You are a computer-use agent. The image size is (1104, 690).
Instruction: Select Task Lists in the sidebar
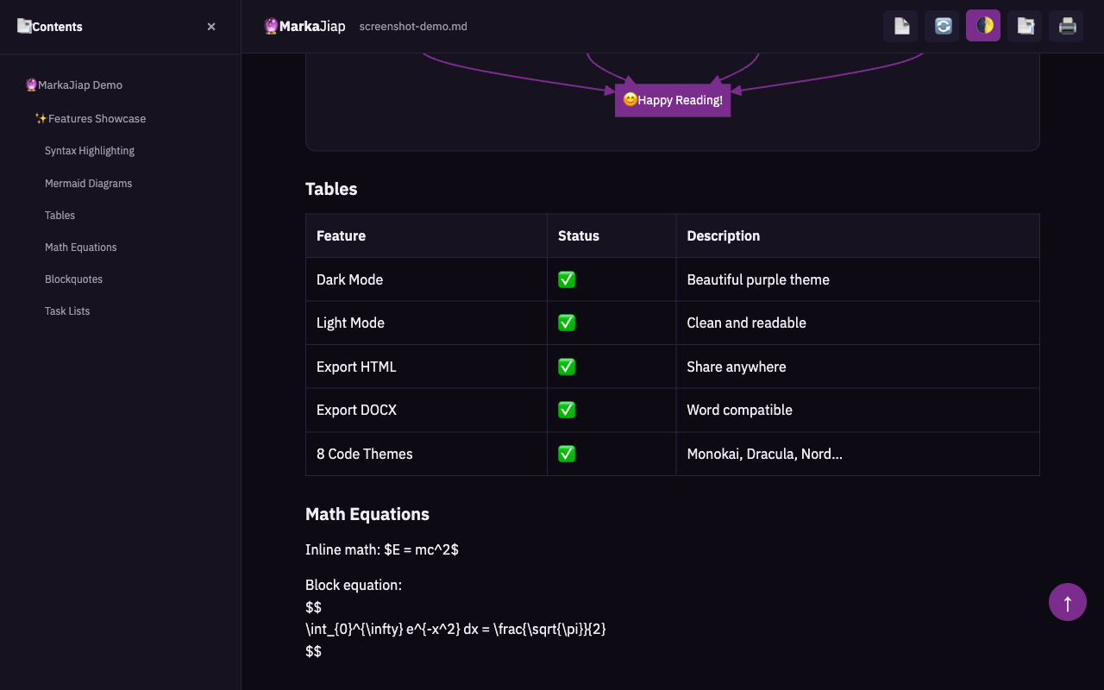pyautogui.click(x=67, y=311)
